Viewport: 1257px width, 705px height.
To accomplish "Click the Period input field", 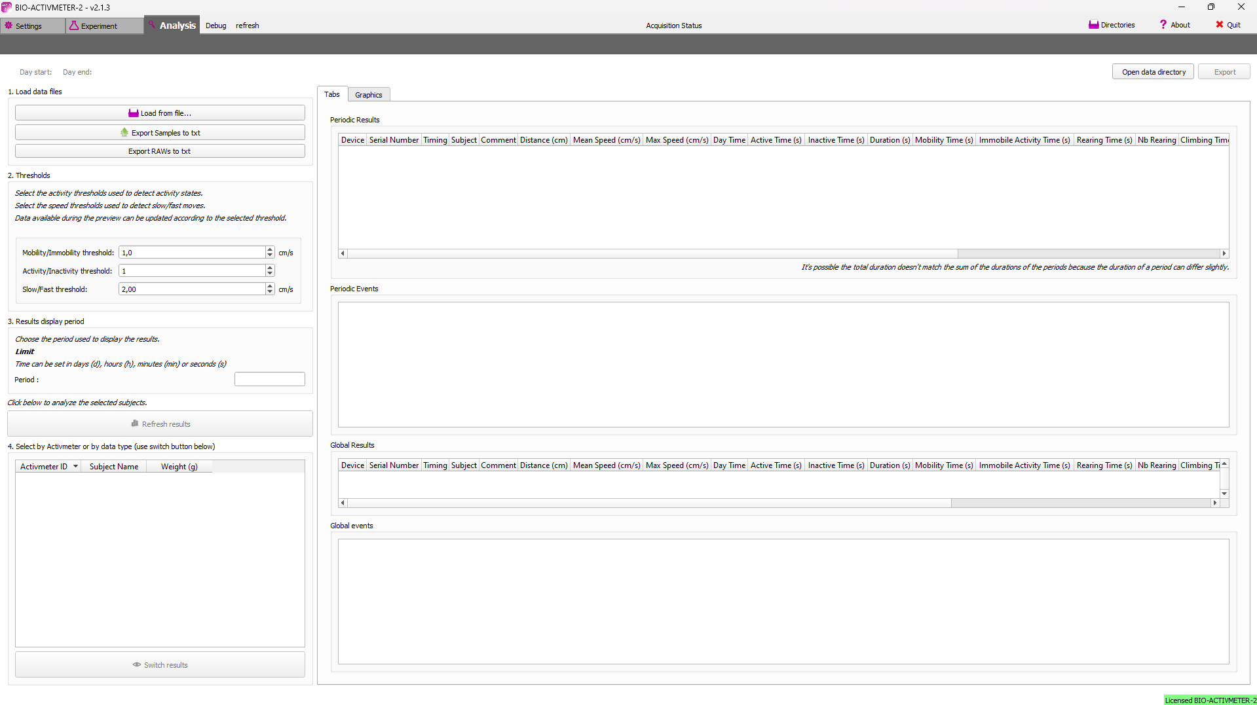I will (269, 380).
